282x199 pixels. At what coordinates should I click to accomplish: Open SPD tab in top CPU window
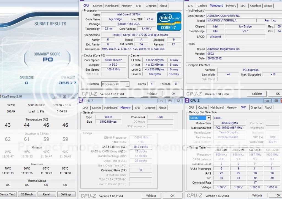[x=138, y=6]
